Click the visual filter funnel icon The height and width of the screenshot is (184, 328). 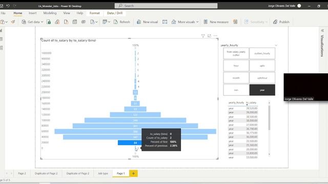[203, 36]
